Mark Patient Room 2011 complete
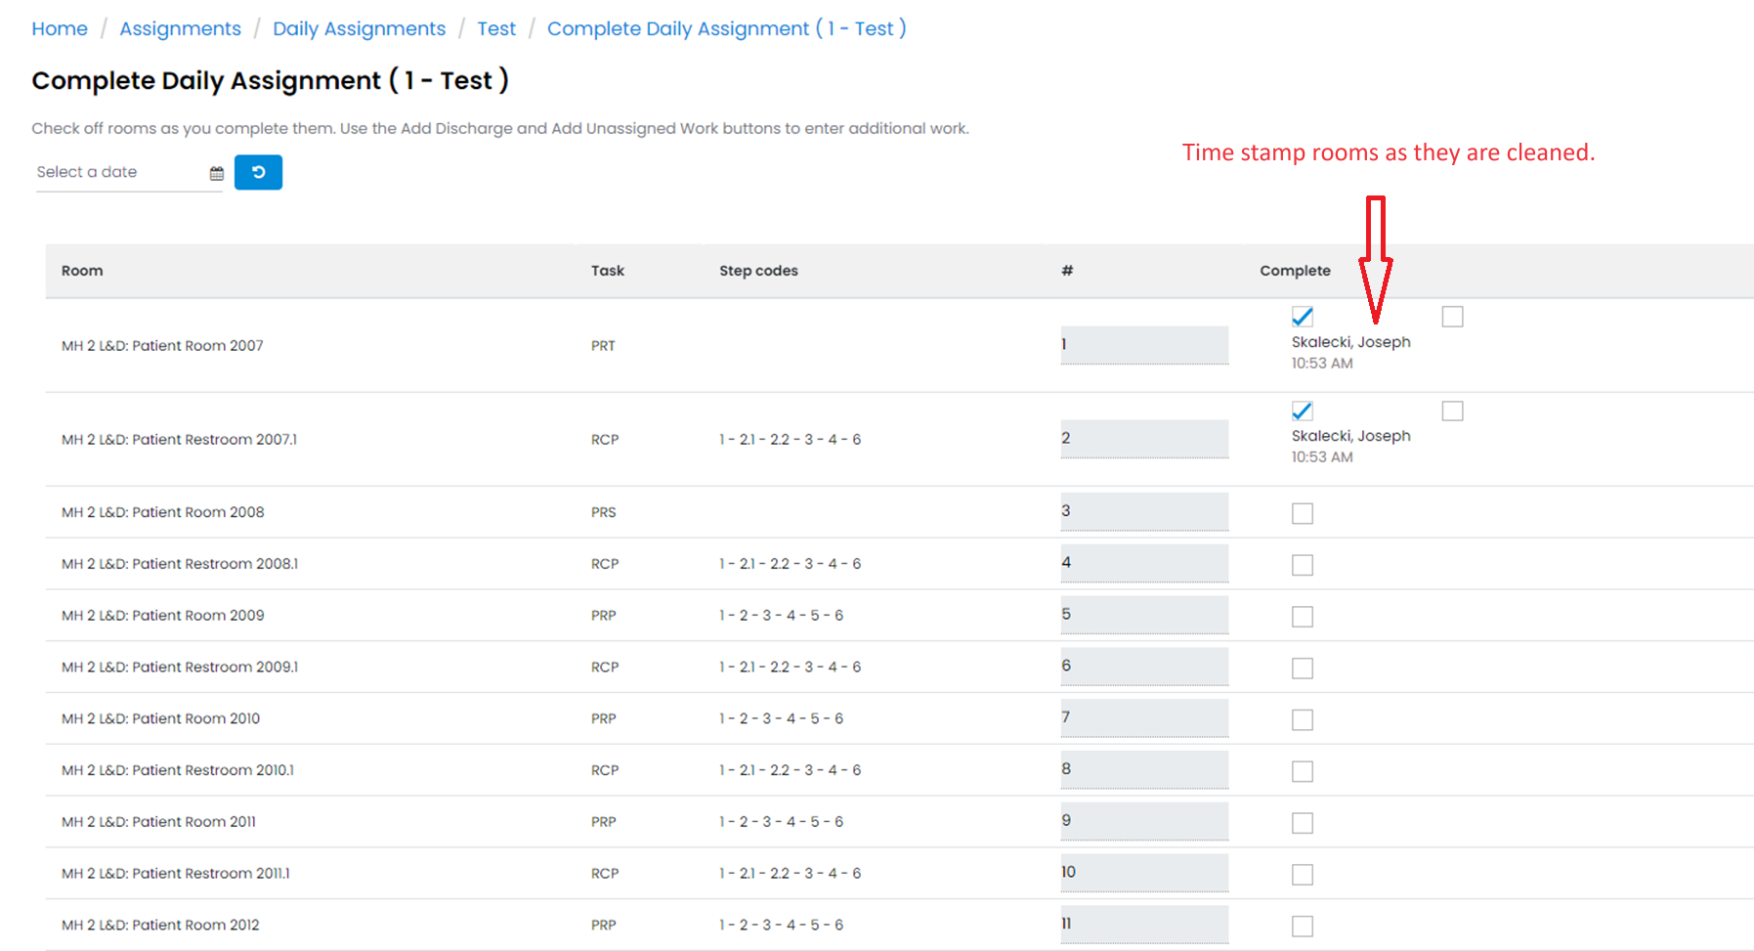The image size is (1754, 951). pos(1303,823)
